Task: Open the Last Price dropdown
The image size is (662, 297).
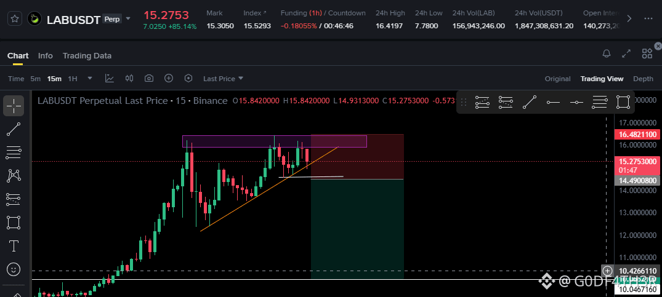Action: click(x=224, y=79)
